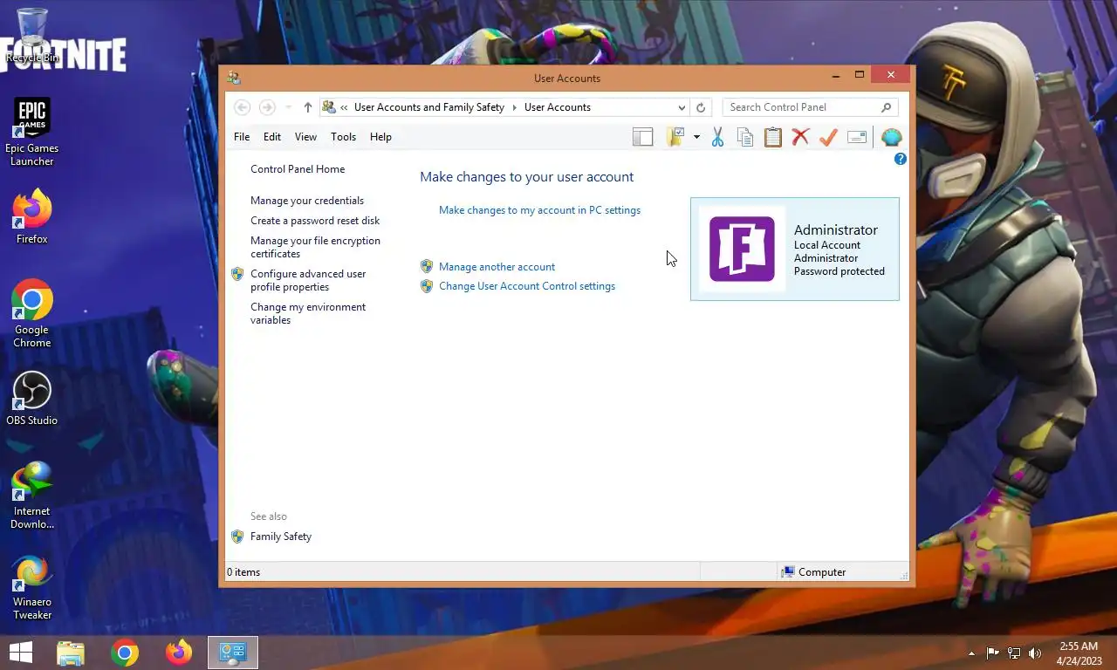Open the Action Center flag icon
This screenshot has width=1117, height=670.
pyautogui.click(x=993, y=653)
